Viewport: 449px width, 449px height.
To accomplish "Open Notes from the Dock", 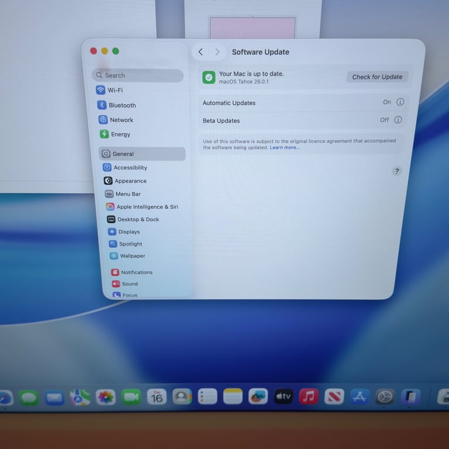I will click(233, 396).
